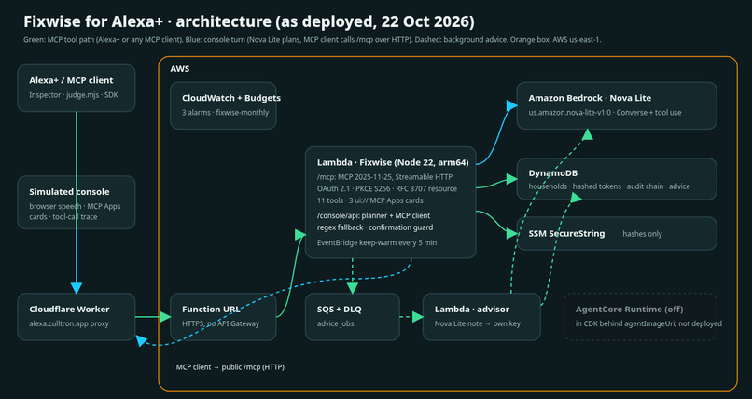Image resolution: width=752 pixels, height=399 pixels.
Task: Click the Cloudflare Worker node
Action: [x=77, y=317]
